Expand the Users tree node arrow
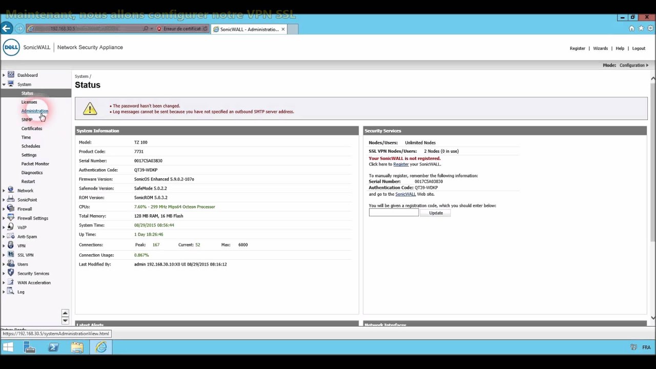This screenshot has width=656, height=369. (x=4, y=264)
